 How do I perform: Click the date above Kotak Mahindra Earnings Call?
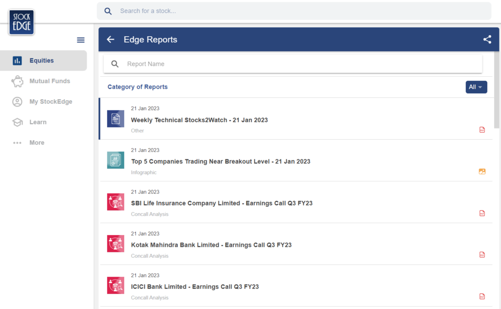tap(145, 234)
